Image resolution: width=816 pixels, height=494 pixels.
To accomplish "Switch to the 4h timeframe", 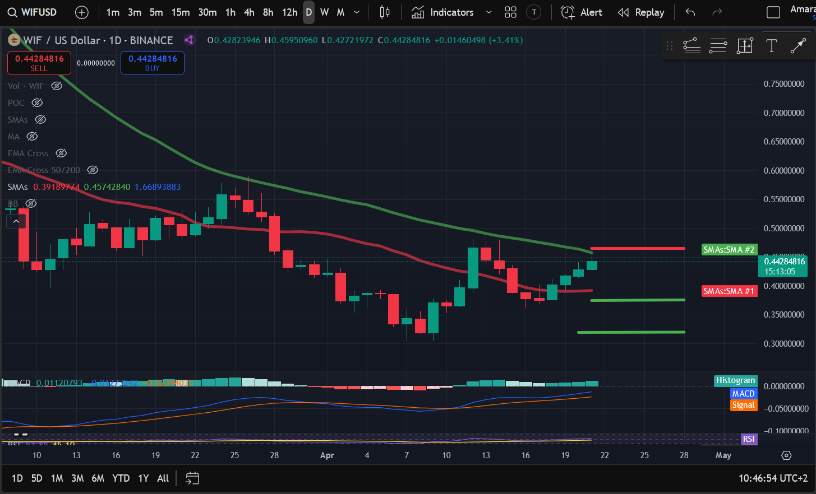I will [249, 12].
